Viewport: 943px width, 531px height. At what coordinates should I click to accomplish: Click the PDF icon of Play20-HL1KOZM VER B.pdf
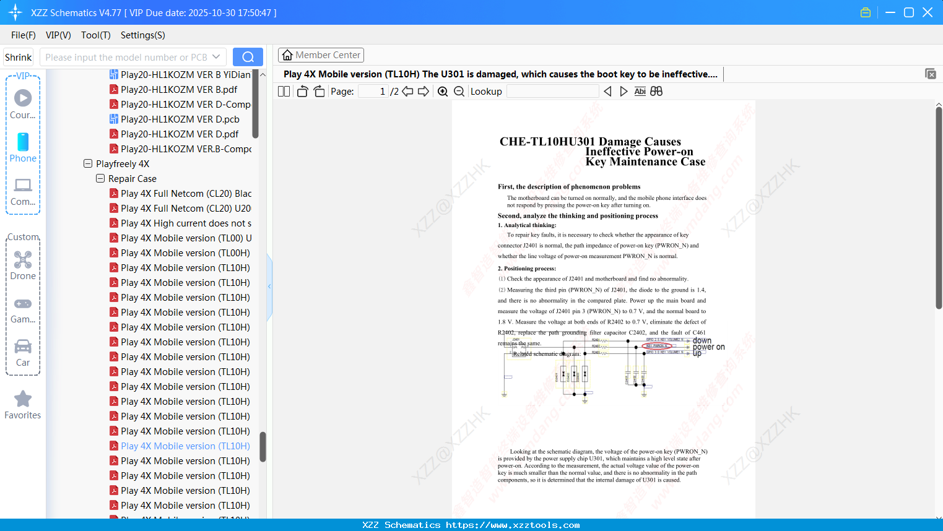pos(114,89)
